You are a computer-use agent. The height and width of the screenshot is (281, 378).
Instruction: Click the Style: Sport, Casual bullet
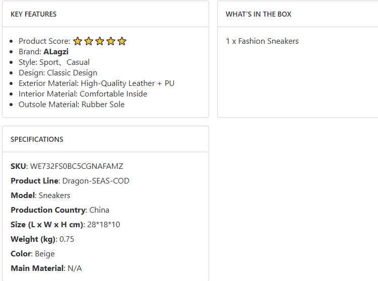coord(54,62)
